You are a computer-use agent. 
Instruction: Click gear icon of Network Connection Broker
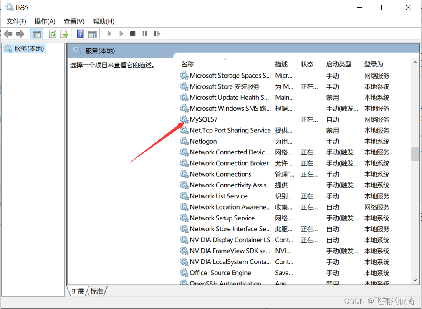click(184, 163)
